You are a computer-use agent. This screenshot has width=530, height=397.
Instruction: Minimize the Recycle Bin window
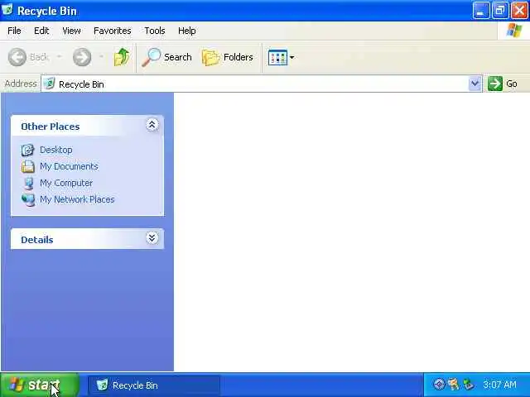tap(480, 11)
